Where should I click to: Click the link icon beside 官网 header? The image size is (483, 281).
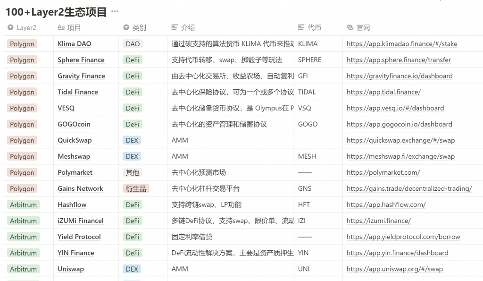click(350, 28)
